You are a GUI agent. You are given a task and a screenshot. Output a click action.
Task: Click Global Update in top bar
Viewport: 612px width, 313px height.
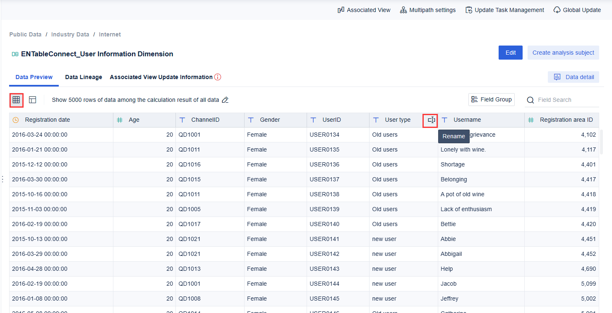[577, 10]
